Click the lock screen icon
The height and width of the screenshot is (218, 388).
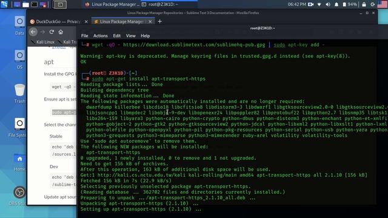pyautogui.click(x=364, y=4)
